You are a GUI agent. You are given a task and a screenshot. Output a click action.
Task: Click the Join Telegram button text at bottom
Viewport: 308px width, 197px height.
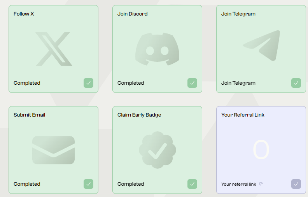coord(238,83)
